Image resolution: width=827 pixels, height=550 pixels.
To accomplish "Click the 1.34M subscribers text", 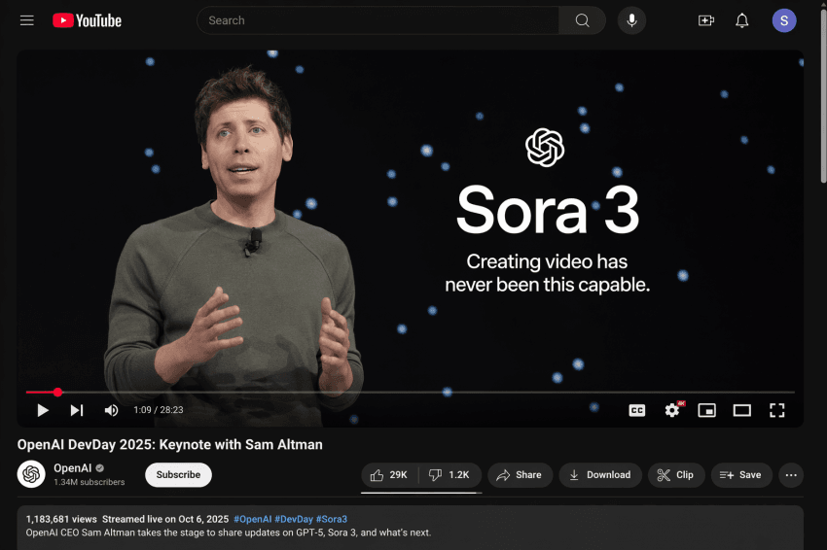I will click(90, 482).
